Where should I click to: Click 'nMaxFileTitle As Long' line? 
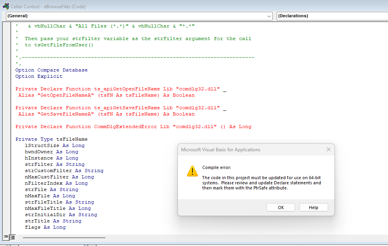58,208
